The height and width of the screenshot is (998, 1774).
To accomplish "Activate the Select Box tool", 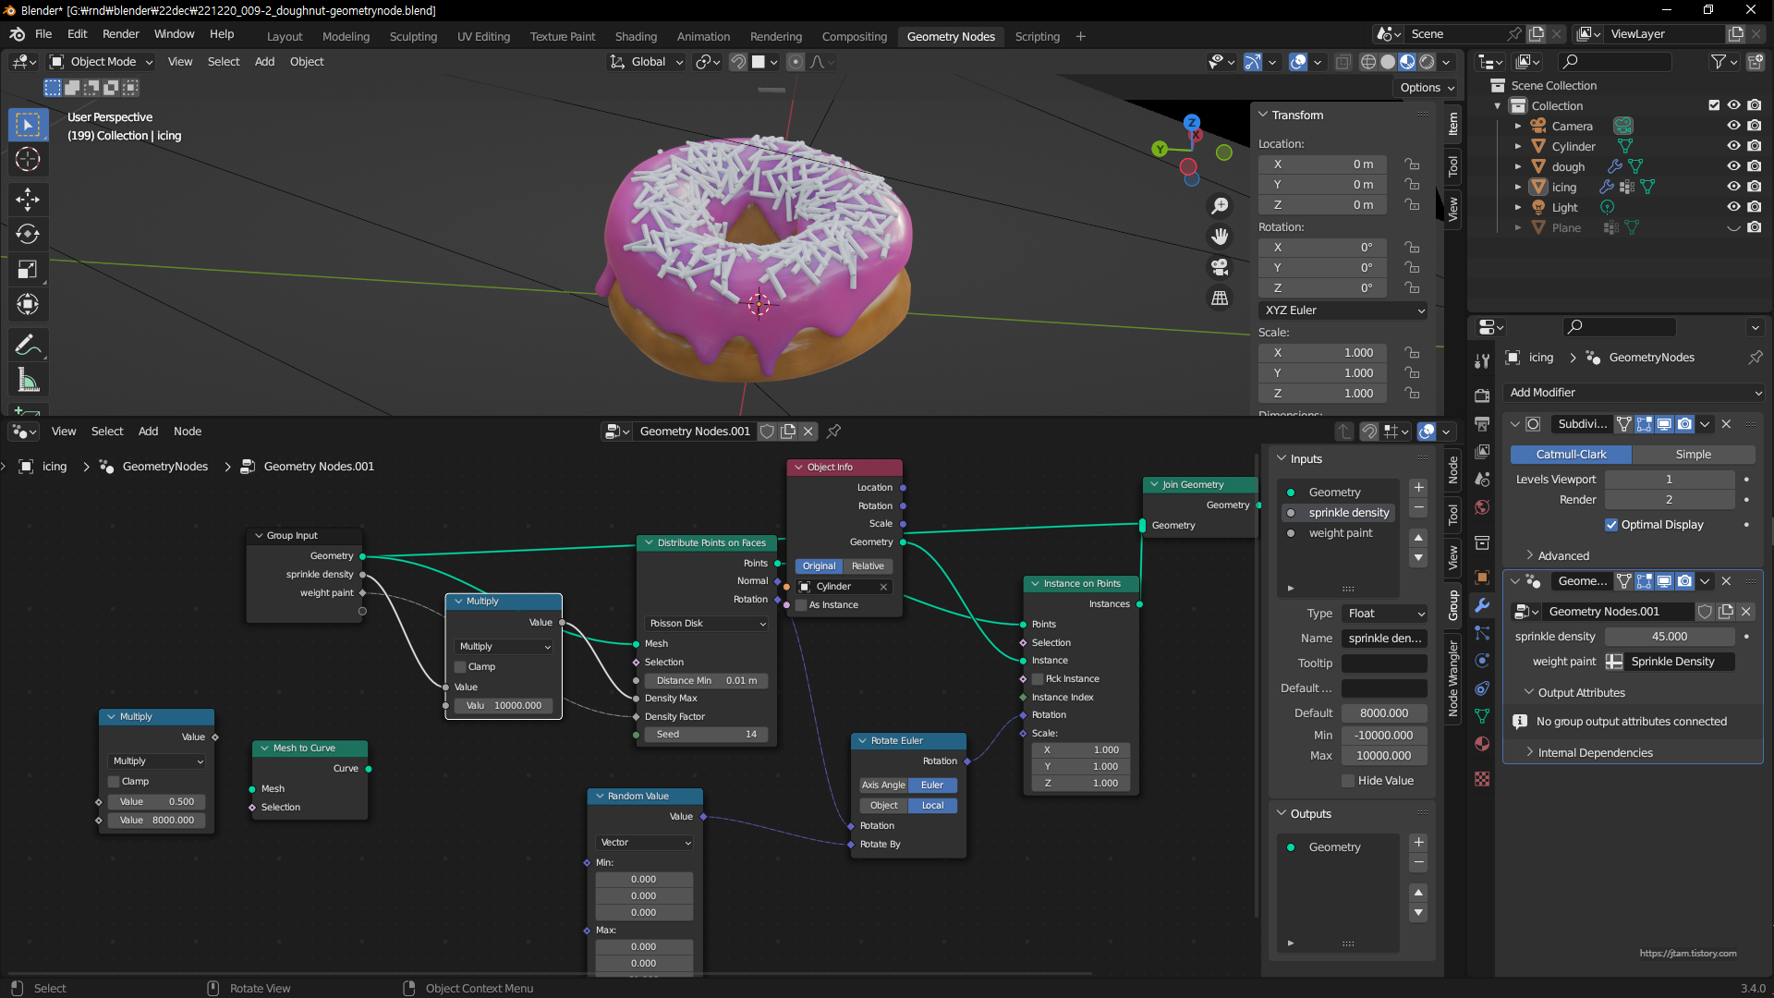I will pos(28,124).
